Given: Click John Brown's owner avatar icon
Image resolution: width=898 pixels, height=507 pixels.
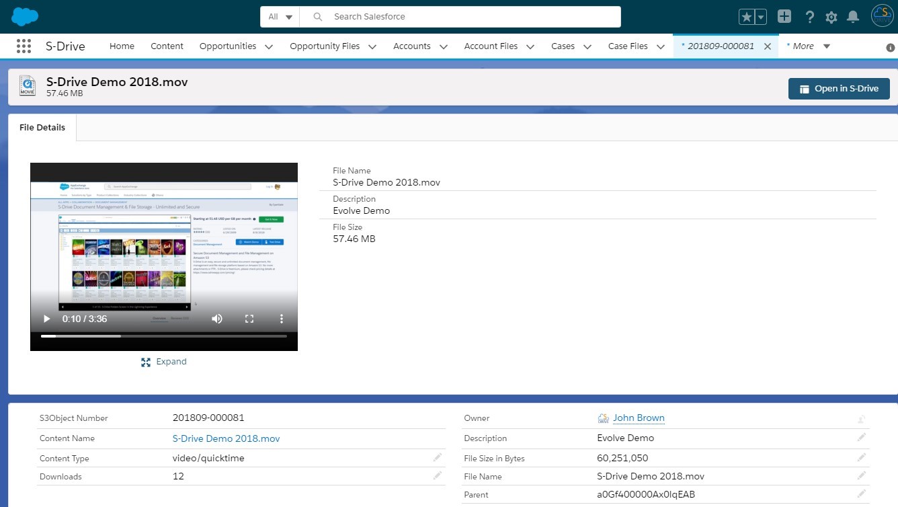Looking at the screenshot, I should click(603, 418).
